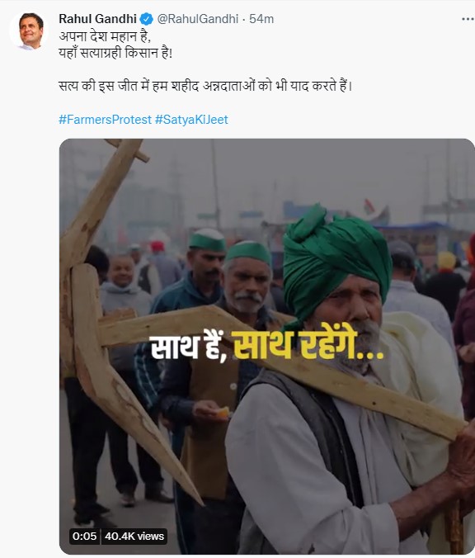
Task: Open the #FarmersProtest hashtag
Action: [x=105, y=119]
